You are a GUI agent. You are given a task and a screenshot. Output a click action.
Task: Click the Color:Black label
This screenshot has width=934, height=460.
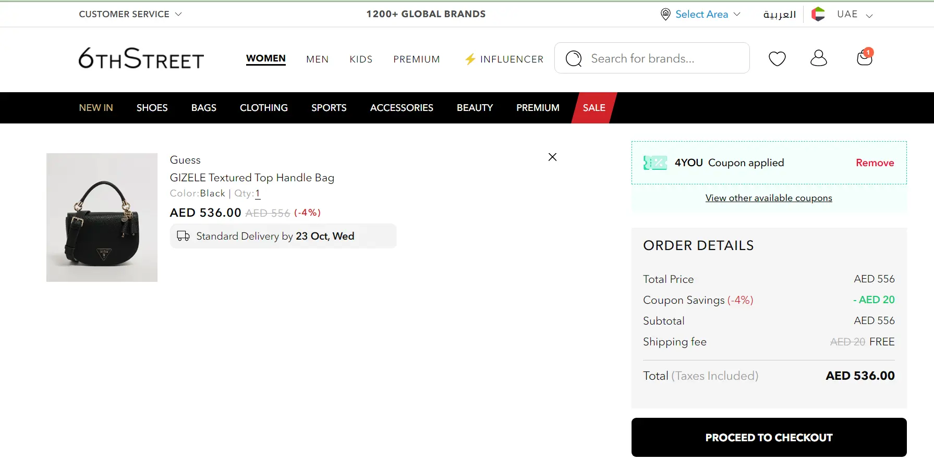198,193
